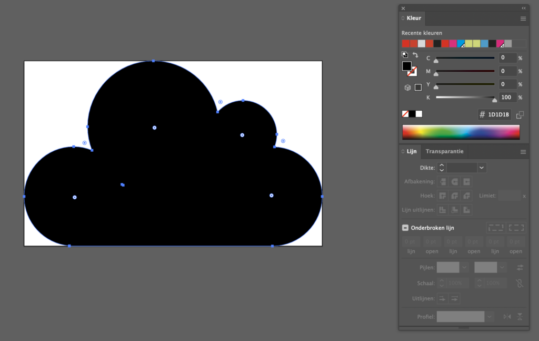Click the Dikte weight input field
539x341 pixels.
tap(462, 168)
